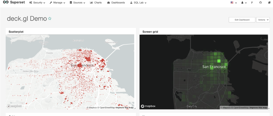Click the Sources database icon
273x116 pixels.
(71, 3)
